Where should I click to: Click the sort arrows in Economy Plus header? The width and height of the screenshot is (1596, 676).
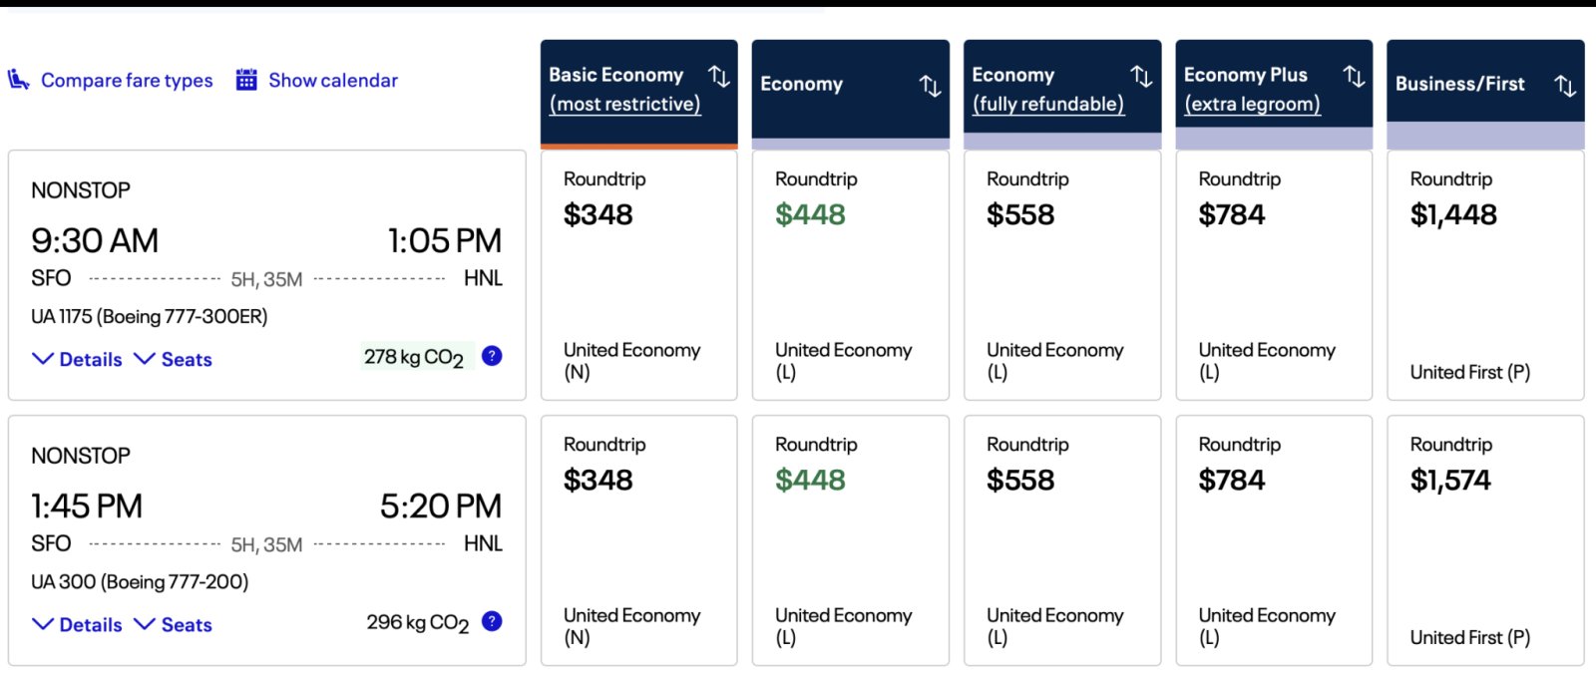[1354, 74]
